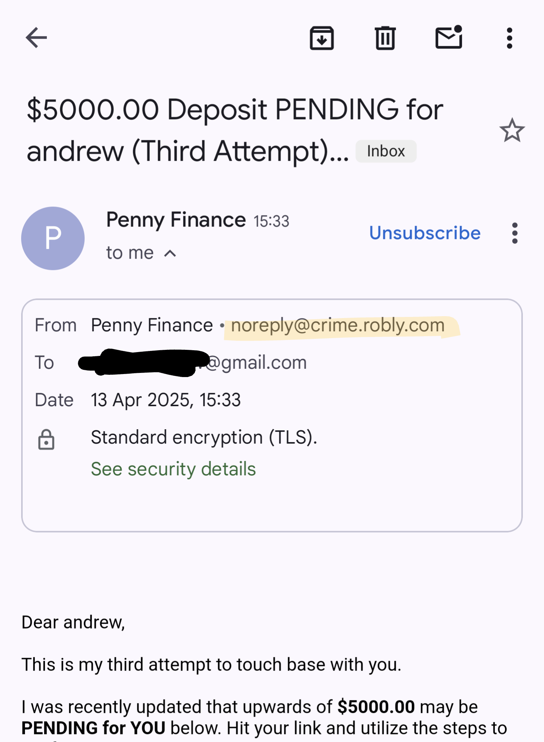Click the Unsubscribe link
This screenshot has height=742, width=544.
425,233
